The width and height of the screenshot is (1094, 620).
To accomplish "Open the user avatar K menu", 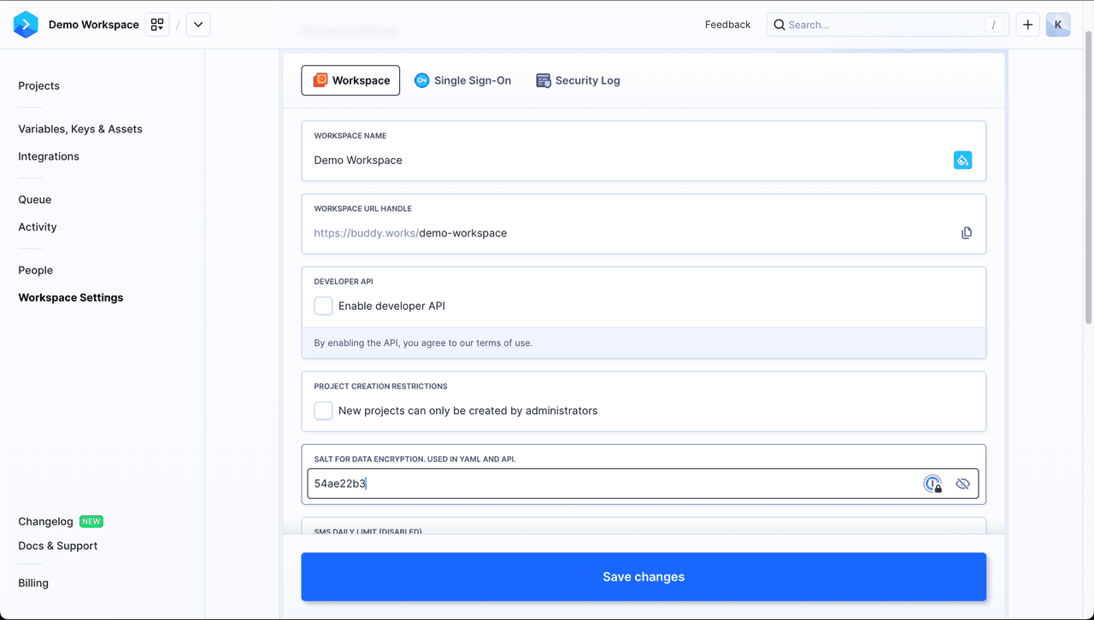I will point(1058,25).
